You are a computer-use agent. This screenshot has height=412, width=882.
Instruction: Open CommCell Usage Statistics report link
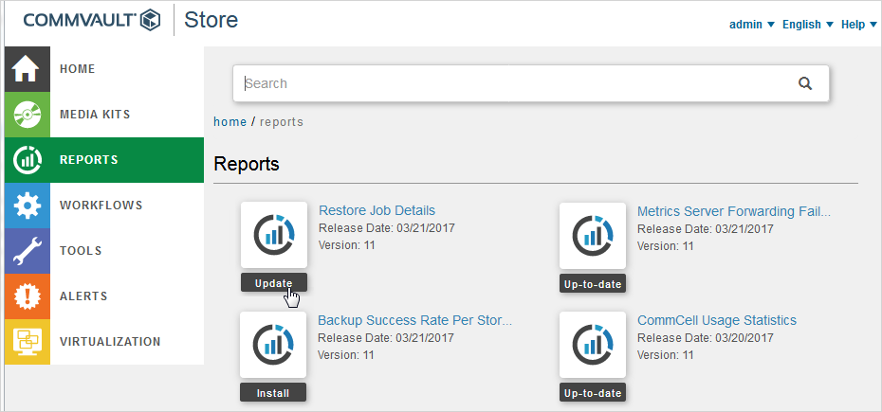[x=716, y=320]
